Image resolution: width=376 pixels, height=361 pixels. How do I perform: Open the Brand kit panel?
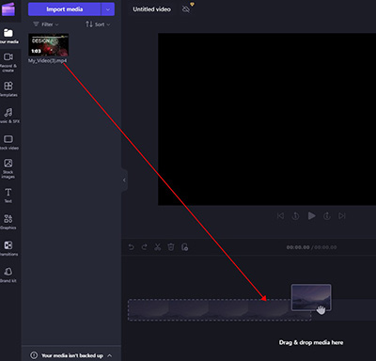click(8, 275)
